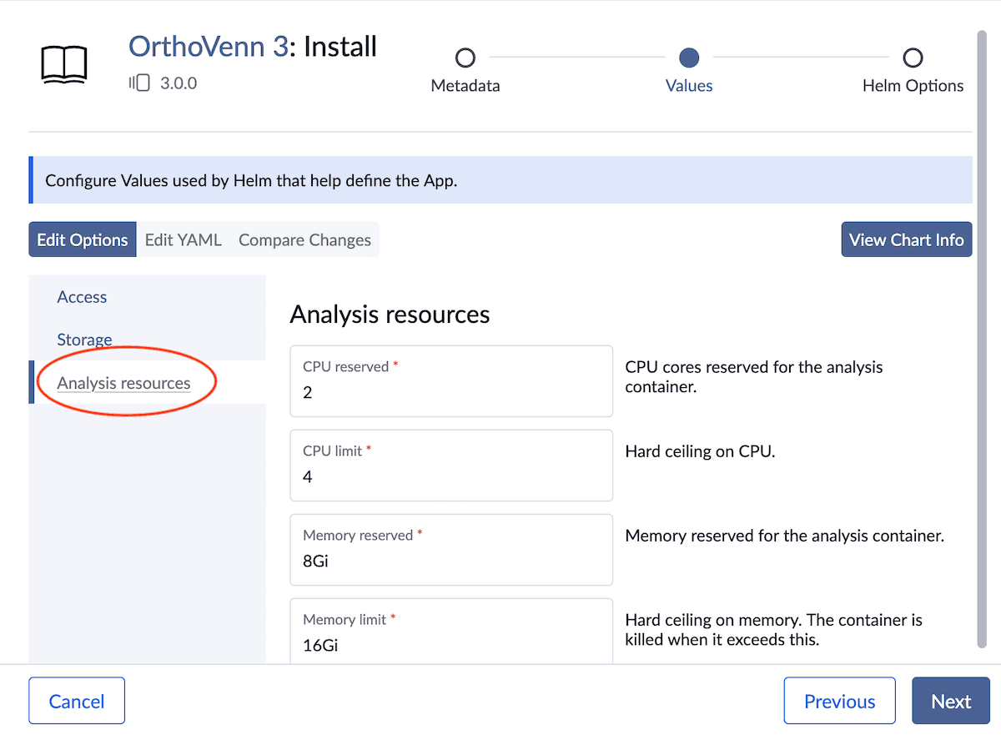Click the View Chart Info button
The height and width of the screenshot is (735, 1001).
click(x=907, y=239)
